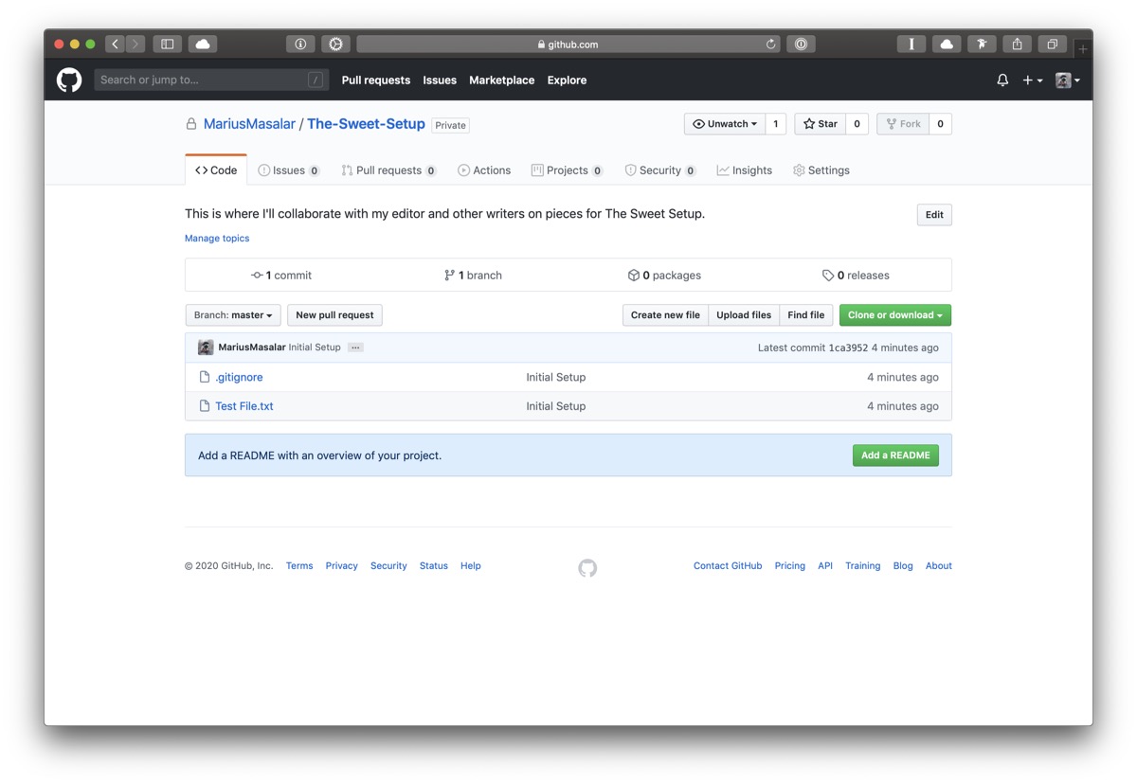
Task: Click Find file button
Action: pyautogui.click(x=806, y=315)
